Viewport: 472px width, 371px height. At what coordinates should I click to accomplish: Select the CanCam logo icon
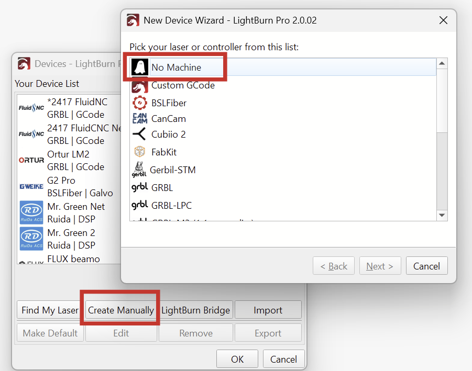(139, 119)
